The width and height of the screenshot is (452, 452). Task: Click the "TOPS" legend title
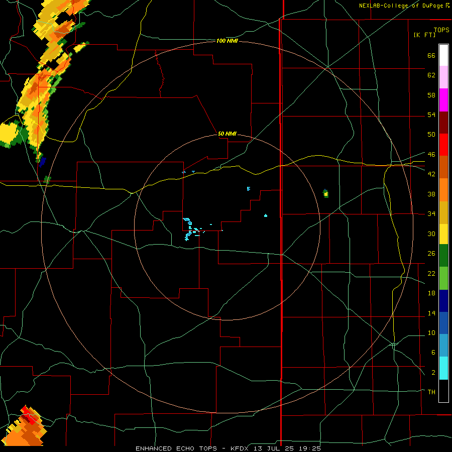441,30
